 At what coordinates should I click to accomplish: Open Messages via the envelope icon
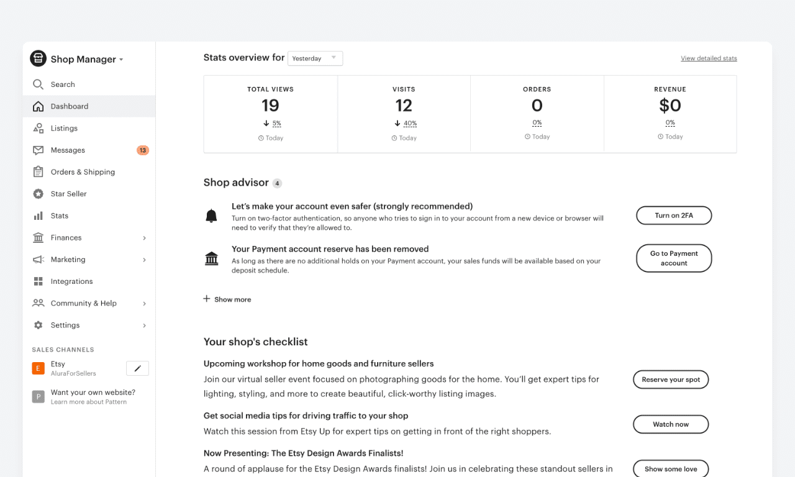point(38,150)
